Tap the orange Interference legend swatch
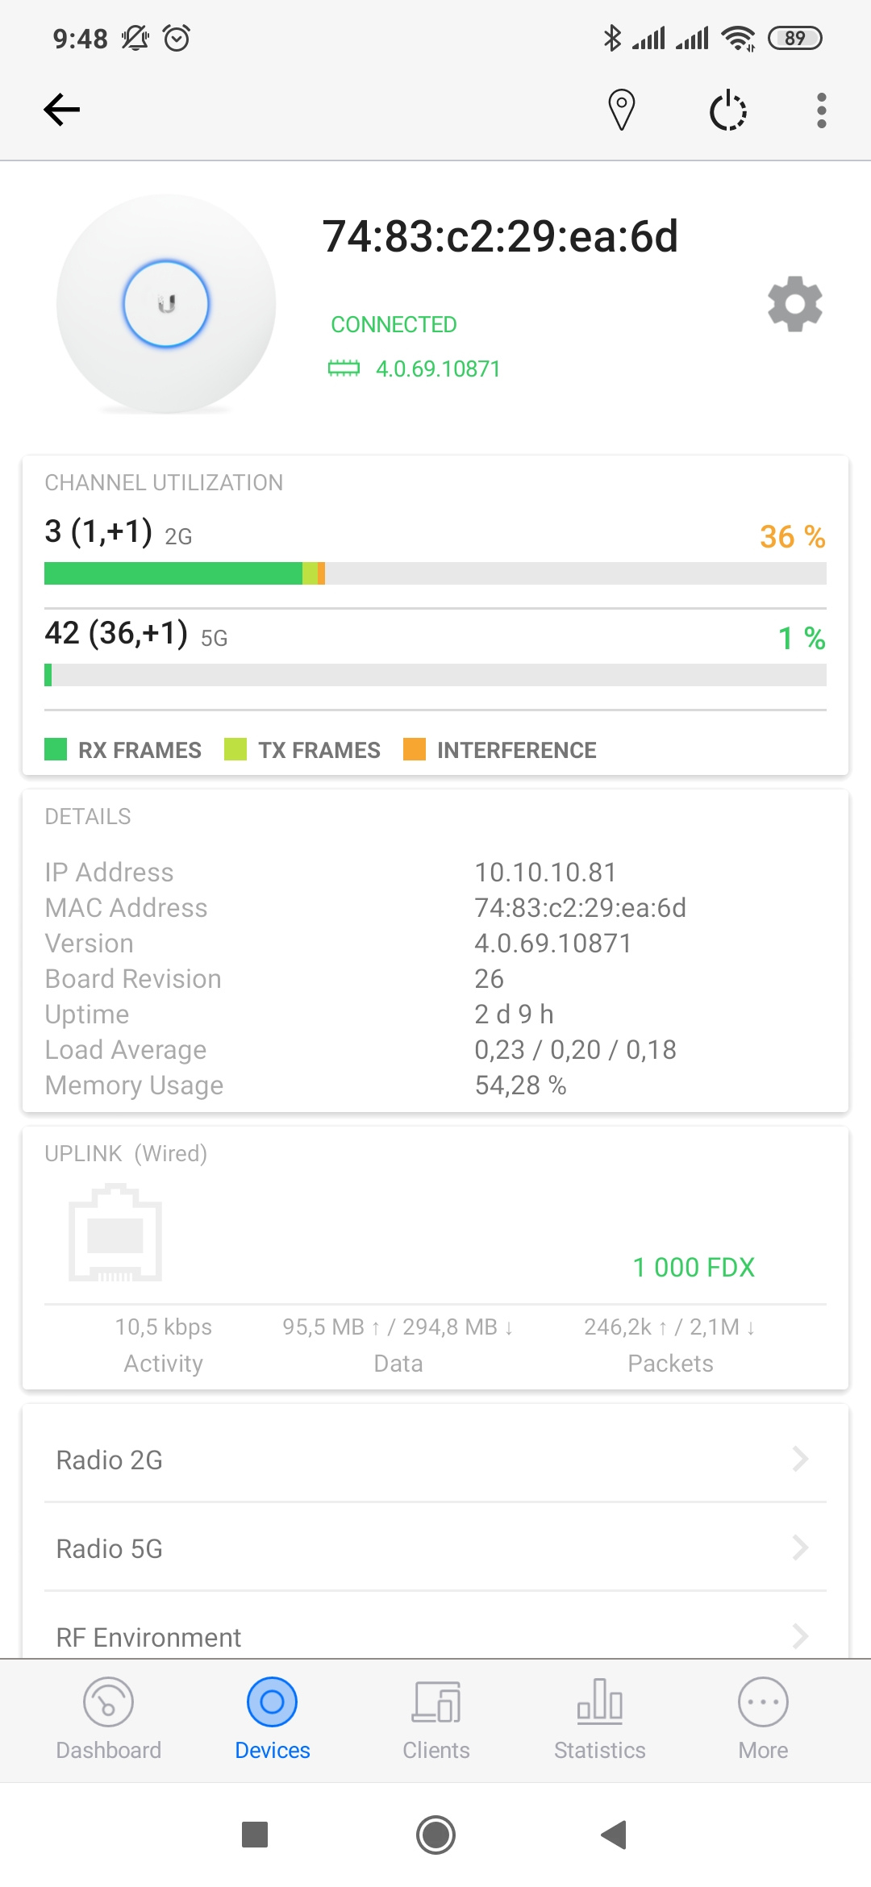 (x=414, y=749)
